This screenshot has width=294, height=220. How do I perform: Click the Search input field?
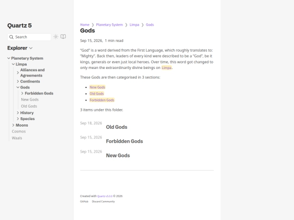tap(29, 37)
